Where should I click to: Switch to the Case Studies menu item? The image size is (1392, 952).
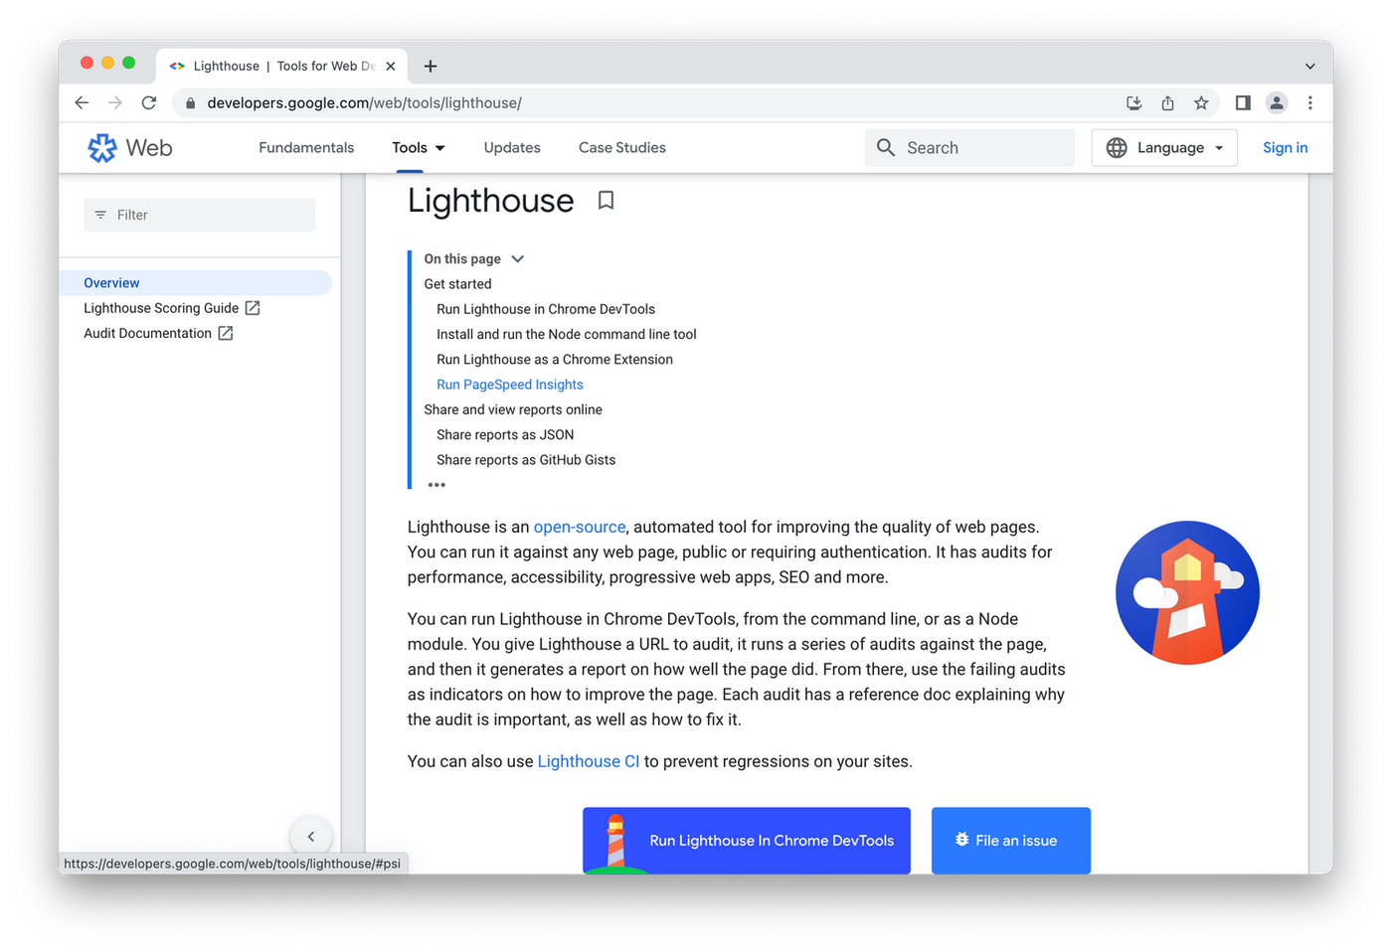click(x=621, y=147)
